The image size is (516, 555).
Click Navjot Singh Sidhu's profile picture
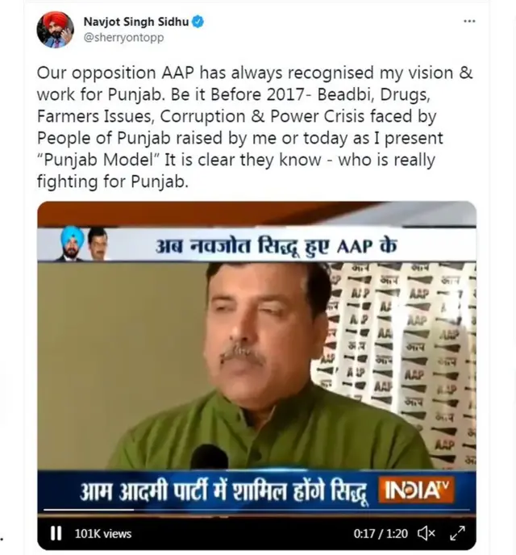tap(55, 29)
